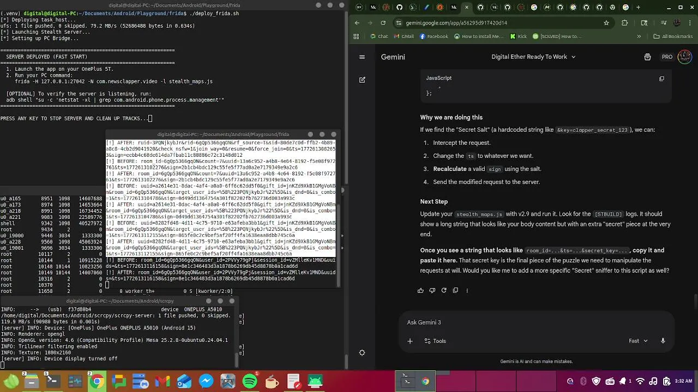Click the frida log terminal title bar

tap(223, 134)
